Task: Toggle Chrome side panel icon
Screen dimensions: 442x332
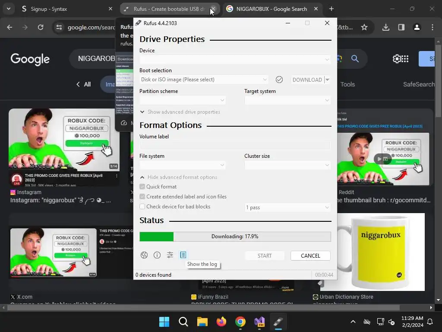Action: 401,27
